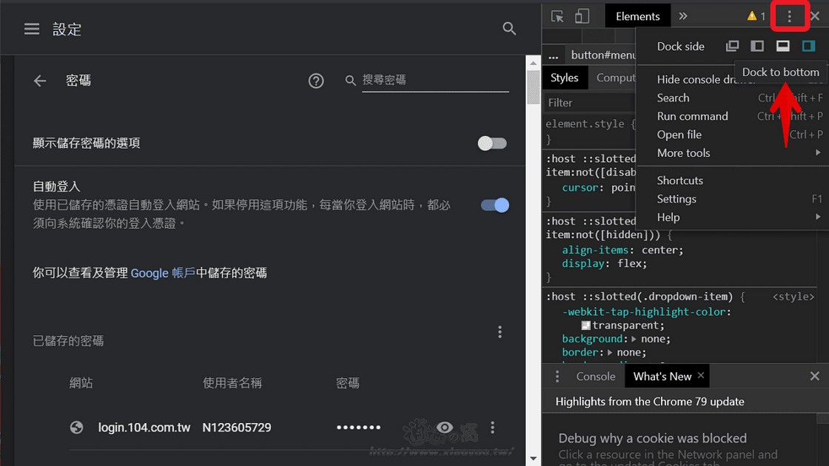This screenshot has height=466, width=829.
Task: Undock DevTools into separate window
Action: (x=732, y=46)
